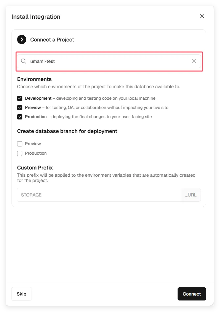The height and width of the screenshot is (312, 220).
Task: Click the STORAGE custom prefix input field
Action: 99,195
